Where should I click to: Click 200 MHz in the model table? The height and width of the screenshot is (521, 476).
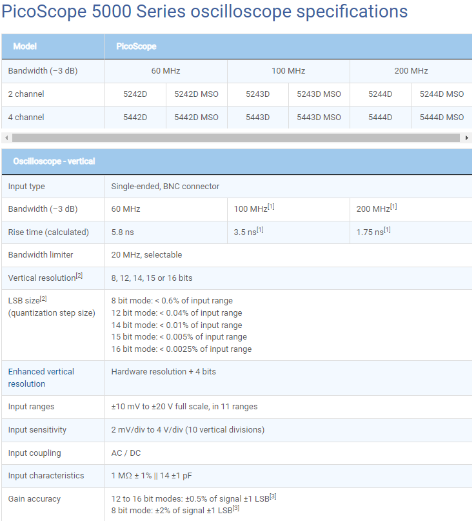coord(412,71)
